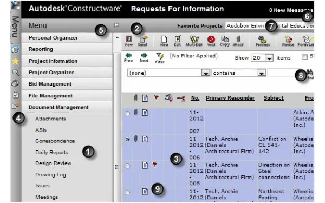Click the Edit toolbar icon
The image size is (325, 203).
click(178, 41)
